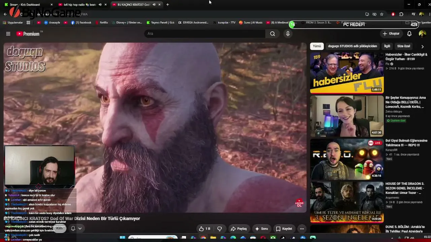Open the Yayıncı Paneli | Kick bookmark

pyautogui.click(x=160, y=23)
